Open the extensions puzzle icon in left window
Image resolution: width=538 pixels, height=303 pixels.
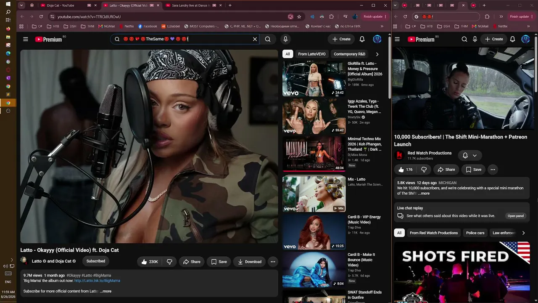331,17
